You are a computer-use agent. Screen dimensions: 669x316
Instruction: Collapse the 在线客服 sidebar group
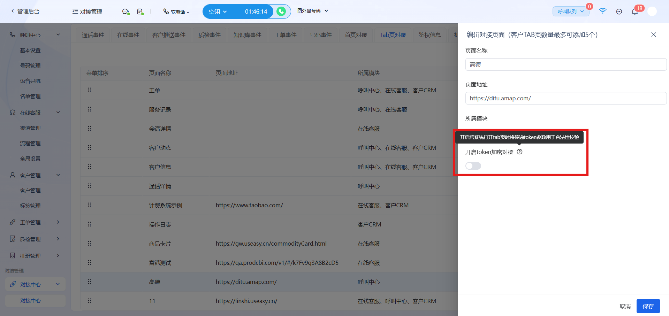coord(58,112)
